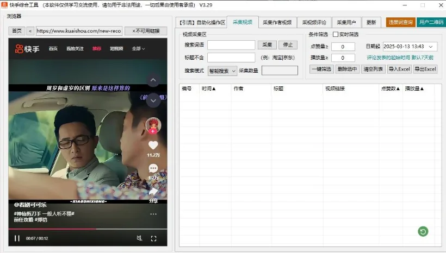Click the green refresh circle icon
The image size is (446, 253).
pyautogui.click(x=423, y=231)
